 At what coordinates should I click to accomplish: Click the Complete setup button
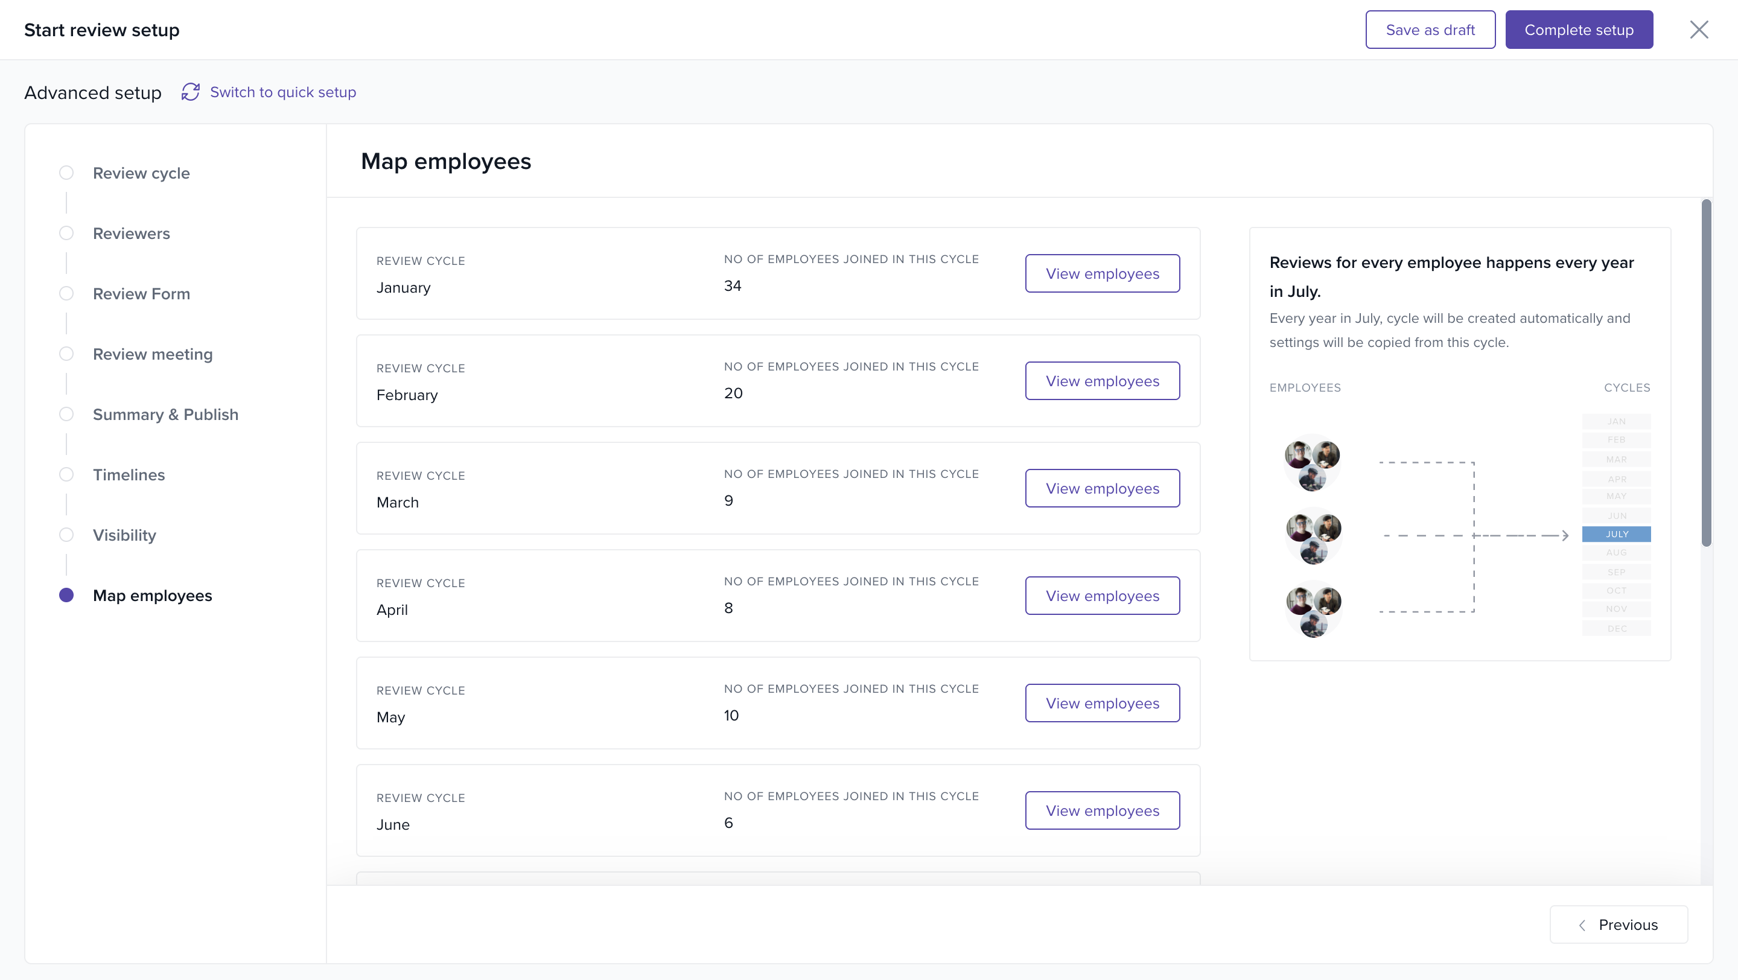(x=1578, y=30)
